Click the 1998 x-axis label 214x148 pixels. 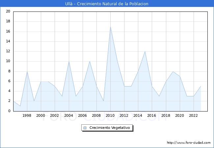pyautogui.click(x=27, y=116)
